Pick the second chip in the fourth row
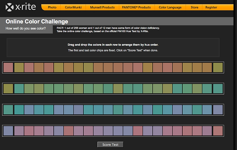The height and width of the screenshot is (150, 237). pos(19,131)
